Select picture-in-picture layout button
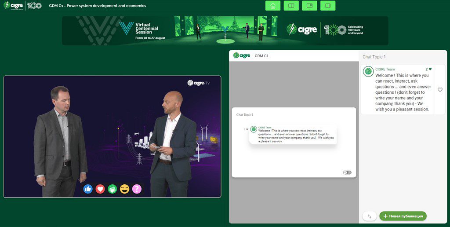 click(x=309, y=6)
